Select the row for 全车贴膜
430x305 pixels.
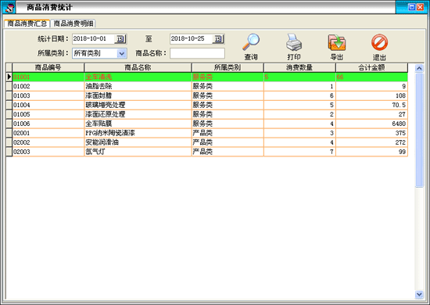tap(210, 124)
